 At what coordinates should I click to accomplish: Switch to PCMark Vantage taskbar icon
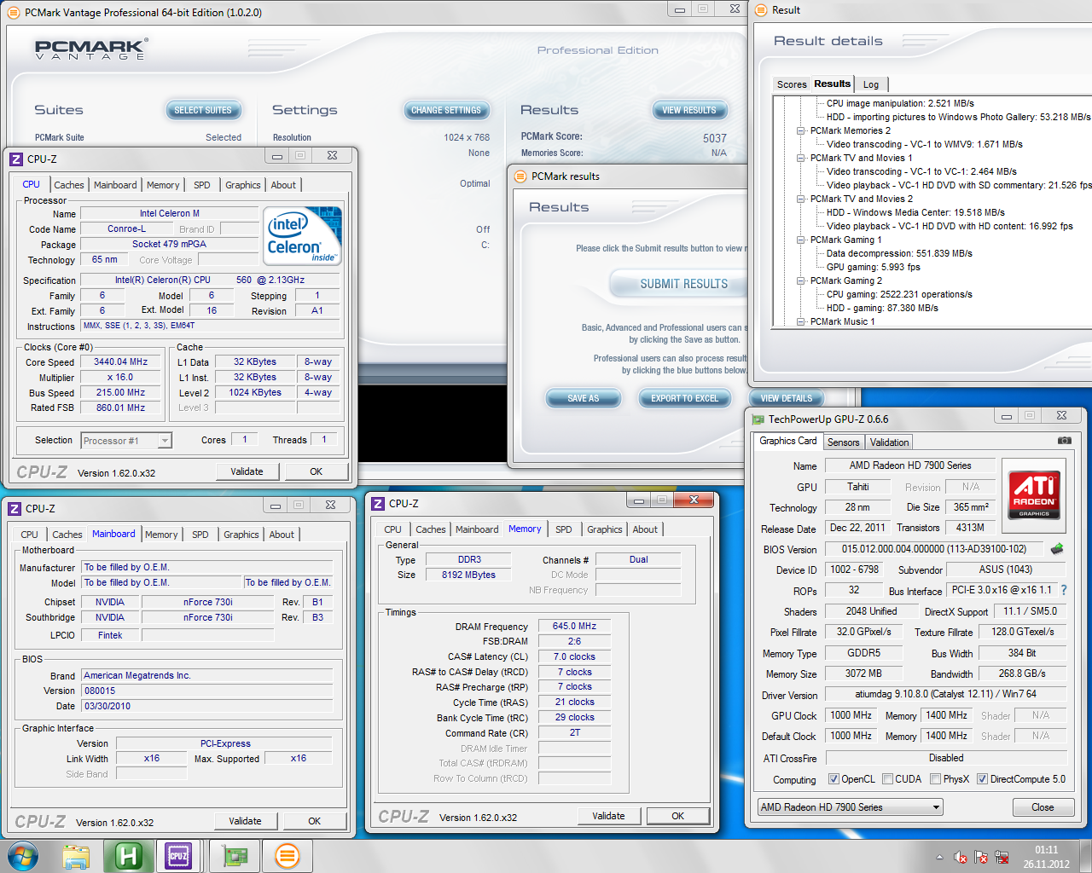pos(287,856)
